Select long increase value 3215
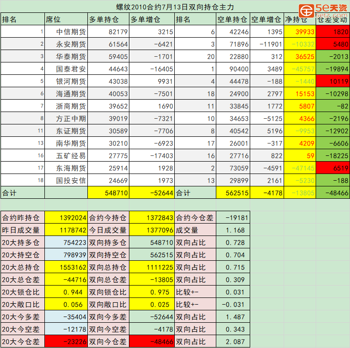Viewport: 350px width, 348px height. pos(152,31)
